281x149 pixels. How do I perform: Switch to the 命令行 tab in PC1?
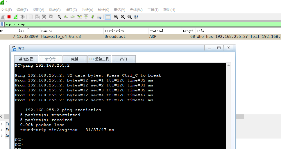pos(51,59)
